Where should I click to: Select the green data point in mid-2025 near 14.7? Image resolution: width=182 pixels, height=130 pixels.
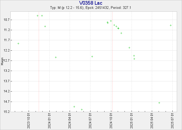(159, 103)
